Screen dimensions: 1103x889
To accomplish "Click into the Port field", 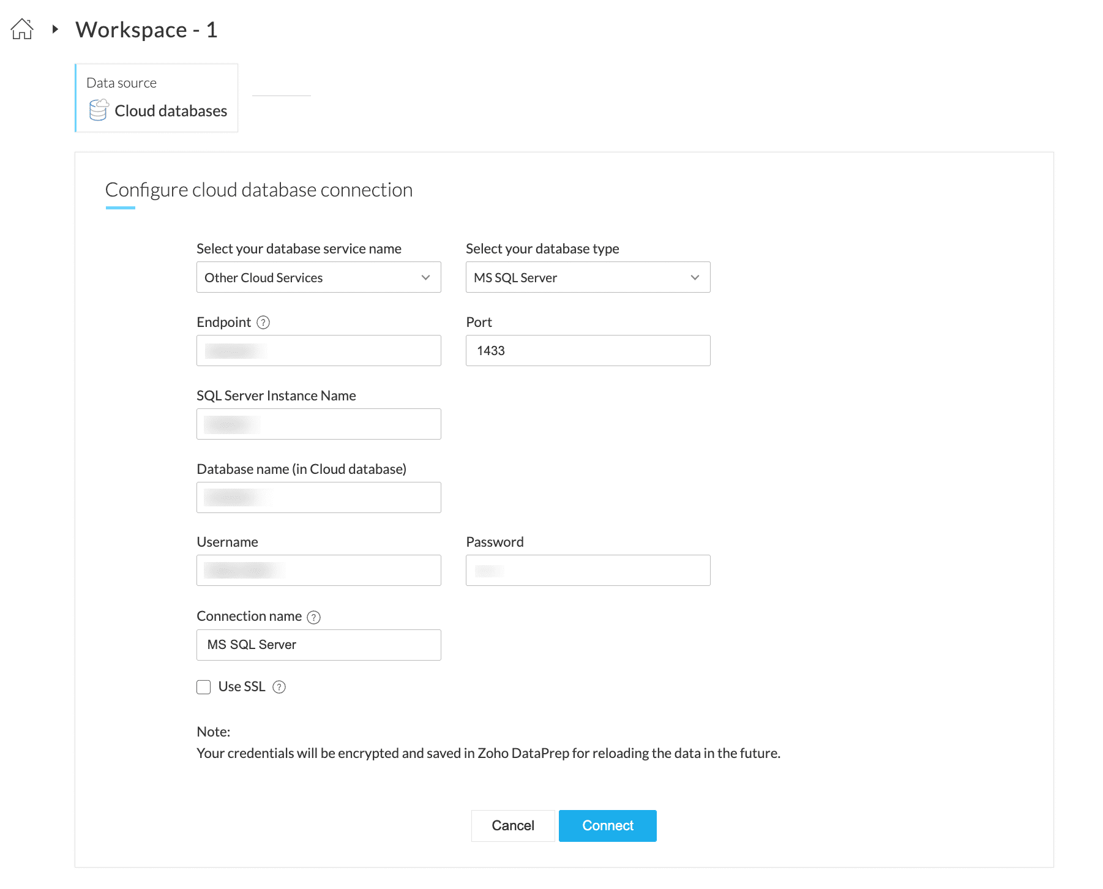I will (x=588, y=351).
